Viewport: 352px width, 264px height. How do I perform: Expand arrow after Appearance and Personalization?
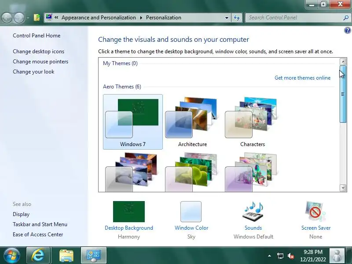pos(141,18)
